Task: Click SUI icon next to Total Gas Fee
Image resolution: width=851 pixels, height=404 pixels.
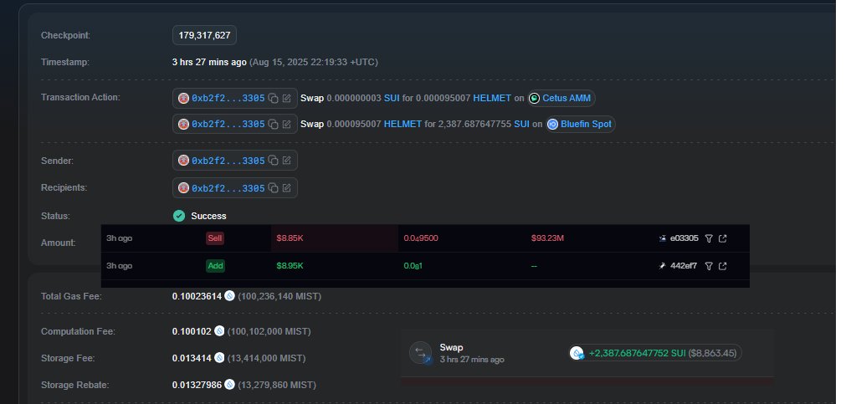Action: (x=229, y=295)
